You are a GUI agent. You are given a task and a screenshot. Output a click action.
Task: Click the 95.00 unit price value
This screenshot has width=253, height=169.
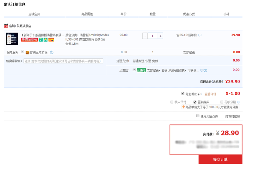[x=124, y=35]
